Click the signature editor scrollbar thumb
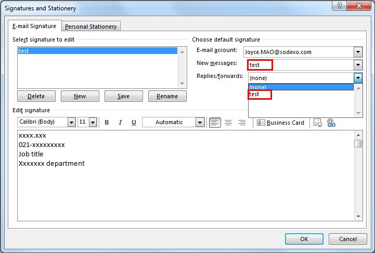The image size is (375, 253). click(358, 144)
